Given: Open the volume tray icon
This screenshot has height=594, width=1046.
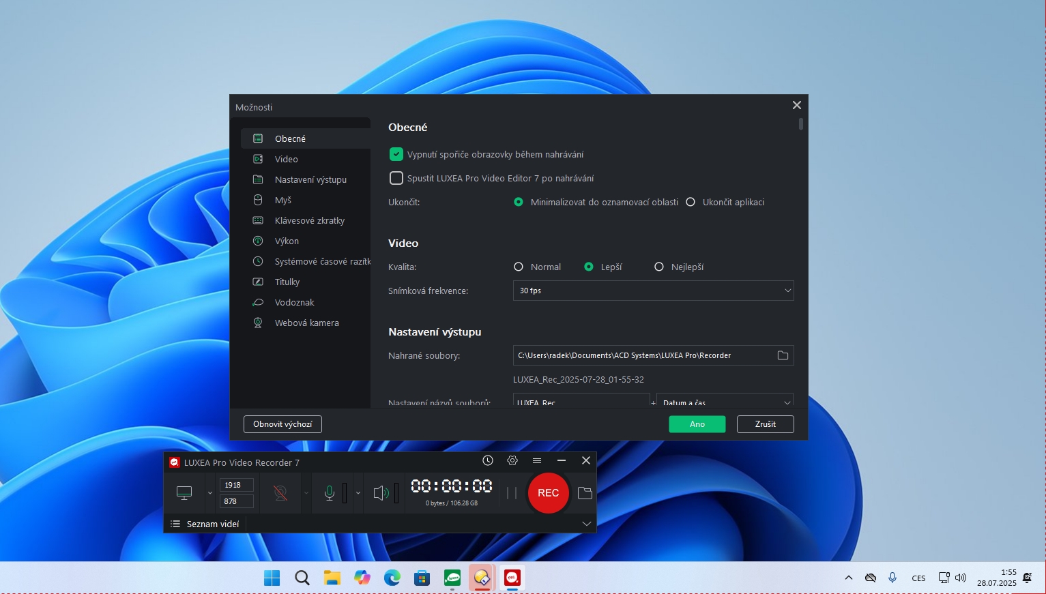Looking at the screenshot, I should tap(961, 578).
